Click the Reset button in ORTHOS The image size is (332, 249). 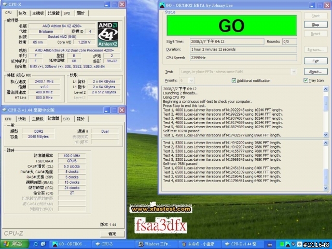click(315, 34)
